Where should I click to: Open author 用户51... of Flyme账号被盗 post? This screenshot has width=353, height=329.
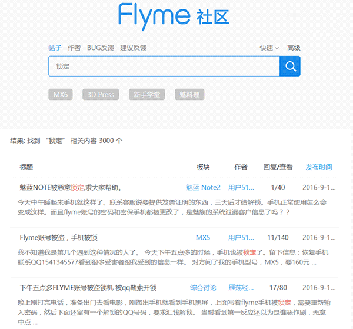point(241,238)
